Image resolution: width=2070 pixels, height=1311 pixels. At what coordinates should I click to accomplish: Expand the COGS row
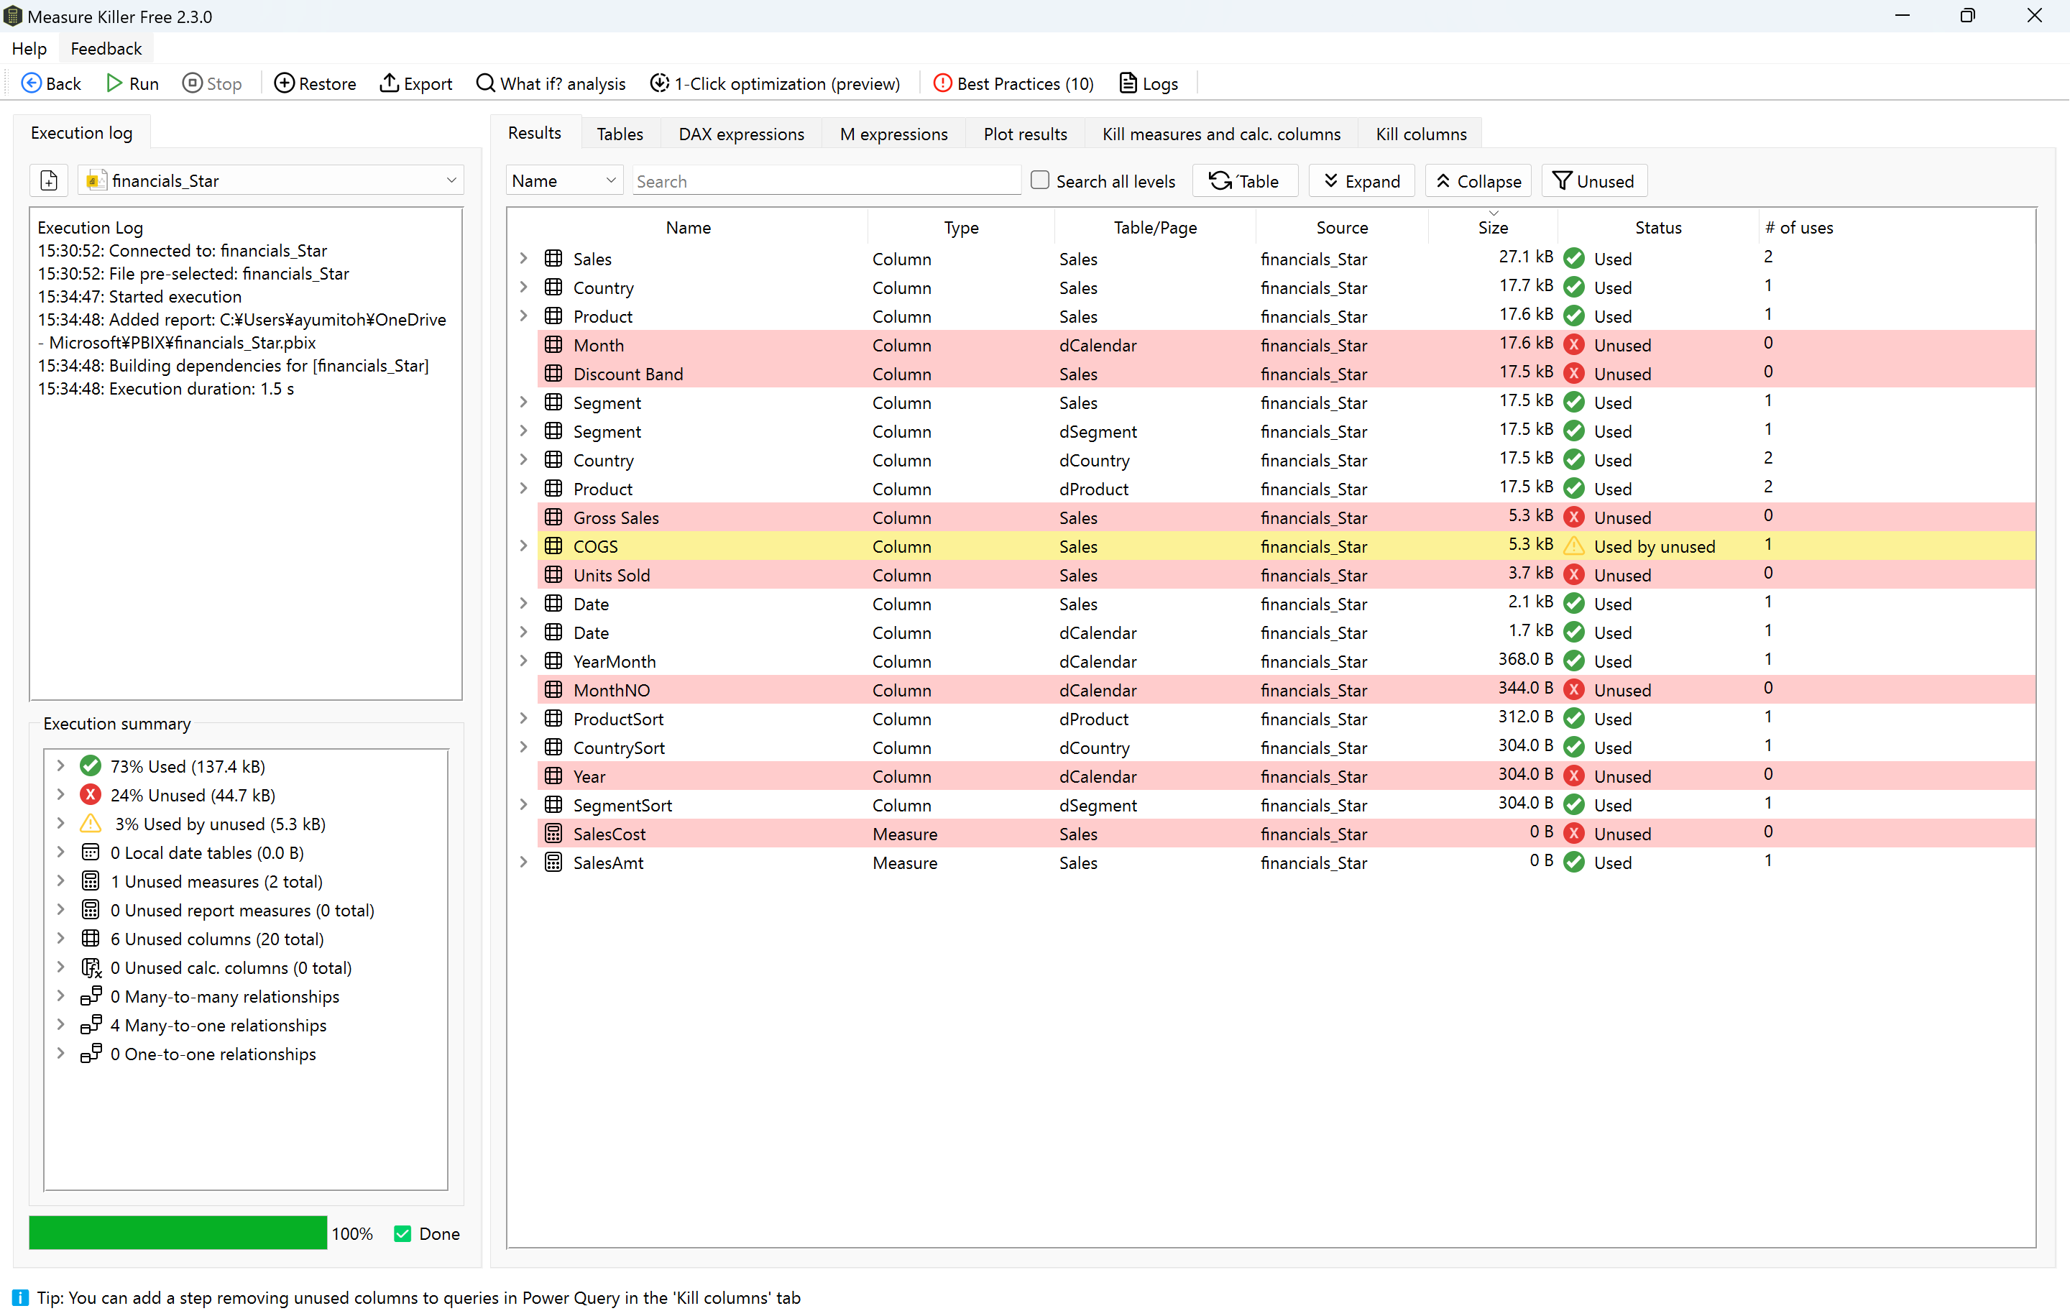(x=523, y=546)
